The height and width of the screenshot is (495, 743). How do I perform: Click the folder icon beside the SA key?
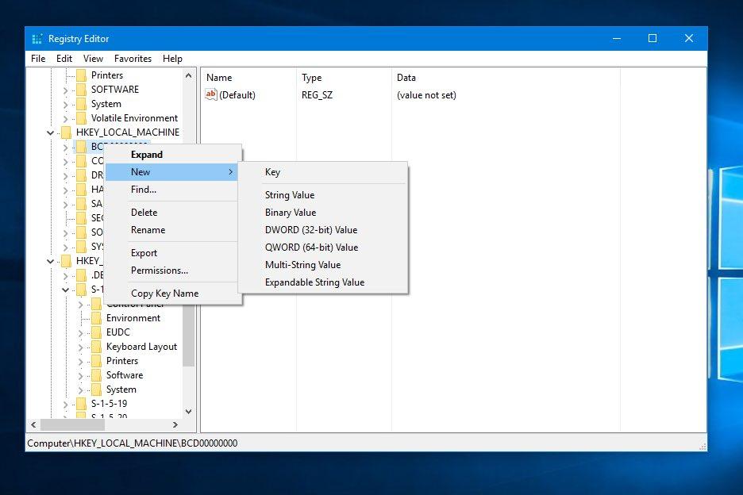(82, 204)
